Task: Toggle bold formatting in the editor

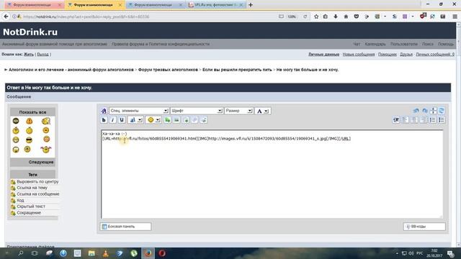Action: pyautogui.click(x=104, y=120)
